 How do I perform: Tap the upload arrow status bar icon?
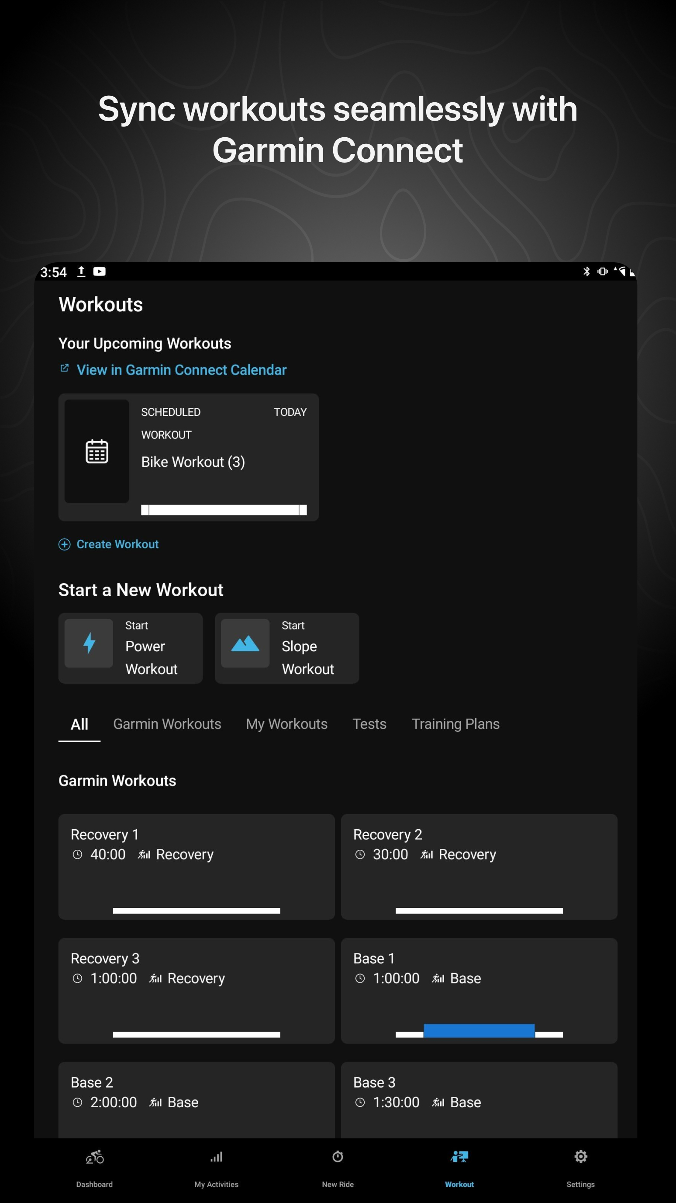click(x=81, y=271)
